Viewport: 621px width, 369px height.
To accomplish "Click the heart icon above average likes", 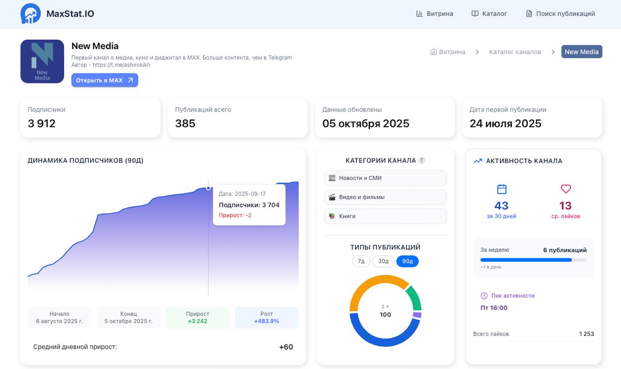I will pyautogui.click(x=566, y=189).
